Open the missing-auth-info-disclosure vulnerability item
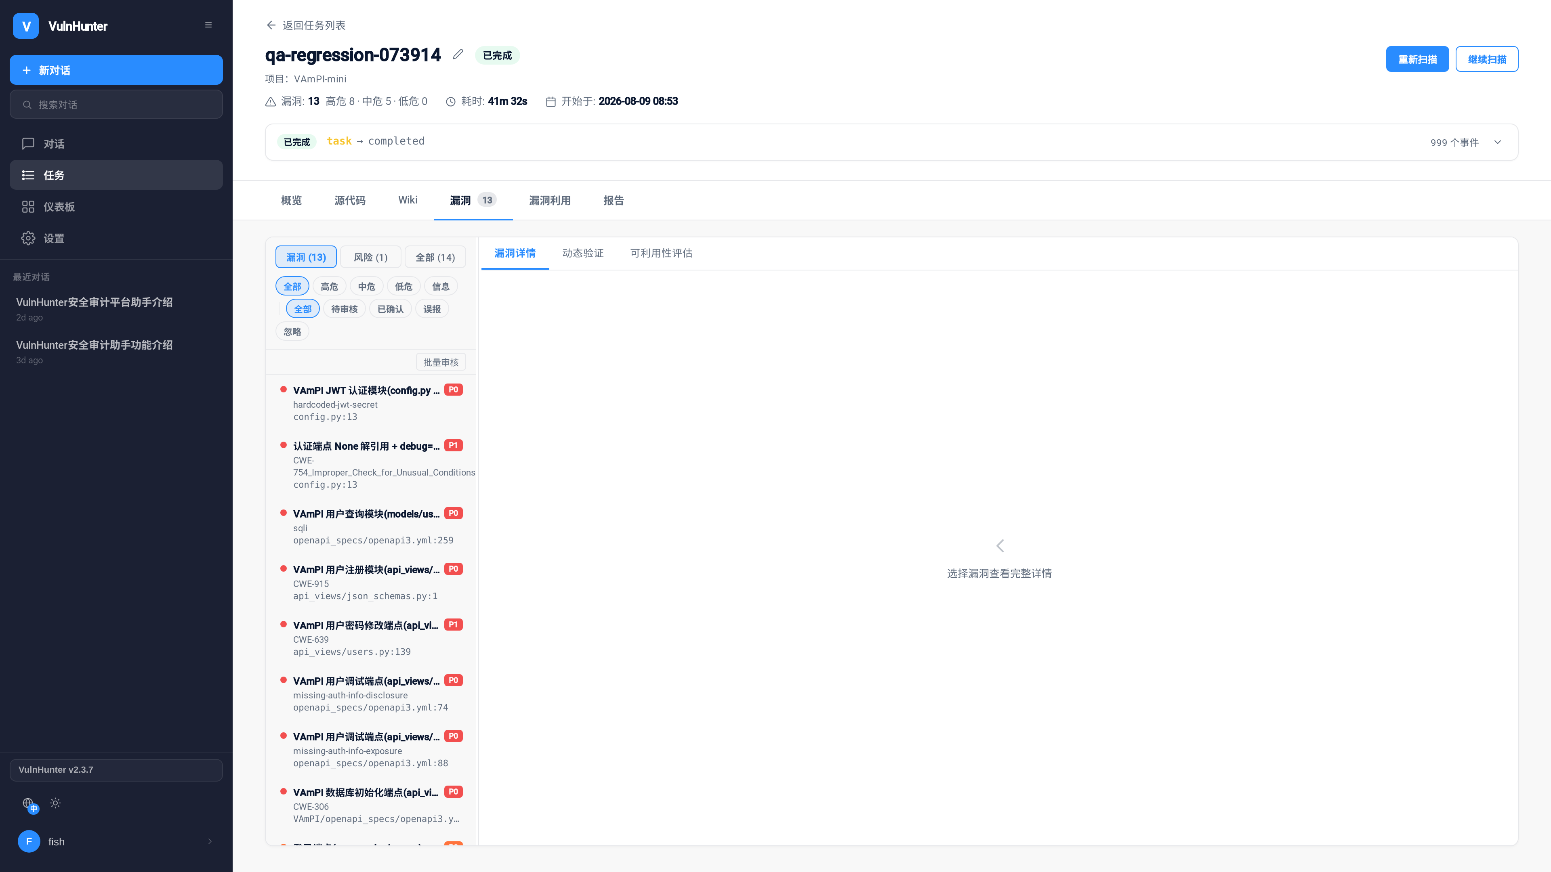Image resolution: width=1551 pixels, height=872 pixels. tap(371, 694)
